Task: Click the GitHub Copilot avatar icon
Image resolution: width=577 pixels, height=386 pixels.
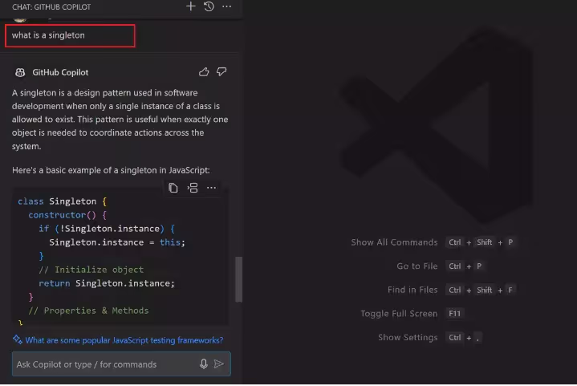Action: point(20,72)
